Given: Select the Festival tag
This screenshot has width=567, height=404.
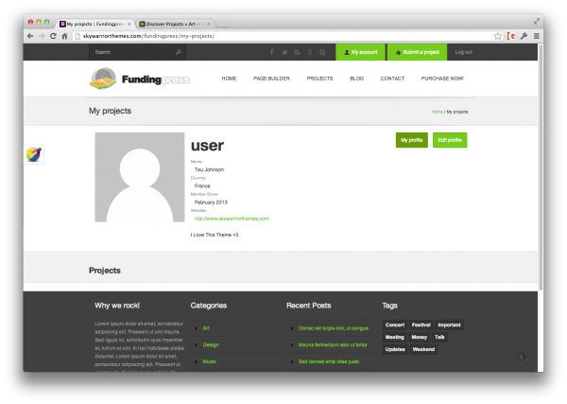Looking at the screenshot, I should tap(421, 325).
